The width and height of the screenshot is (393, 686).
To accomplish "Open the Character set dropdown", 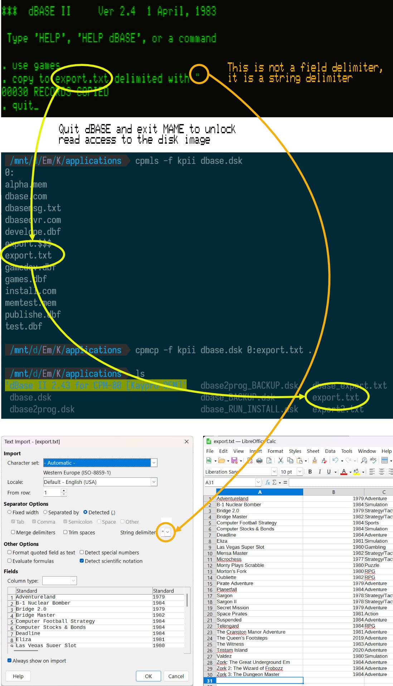I will [154, 463].
